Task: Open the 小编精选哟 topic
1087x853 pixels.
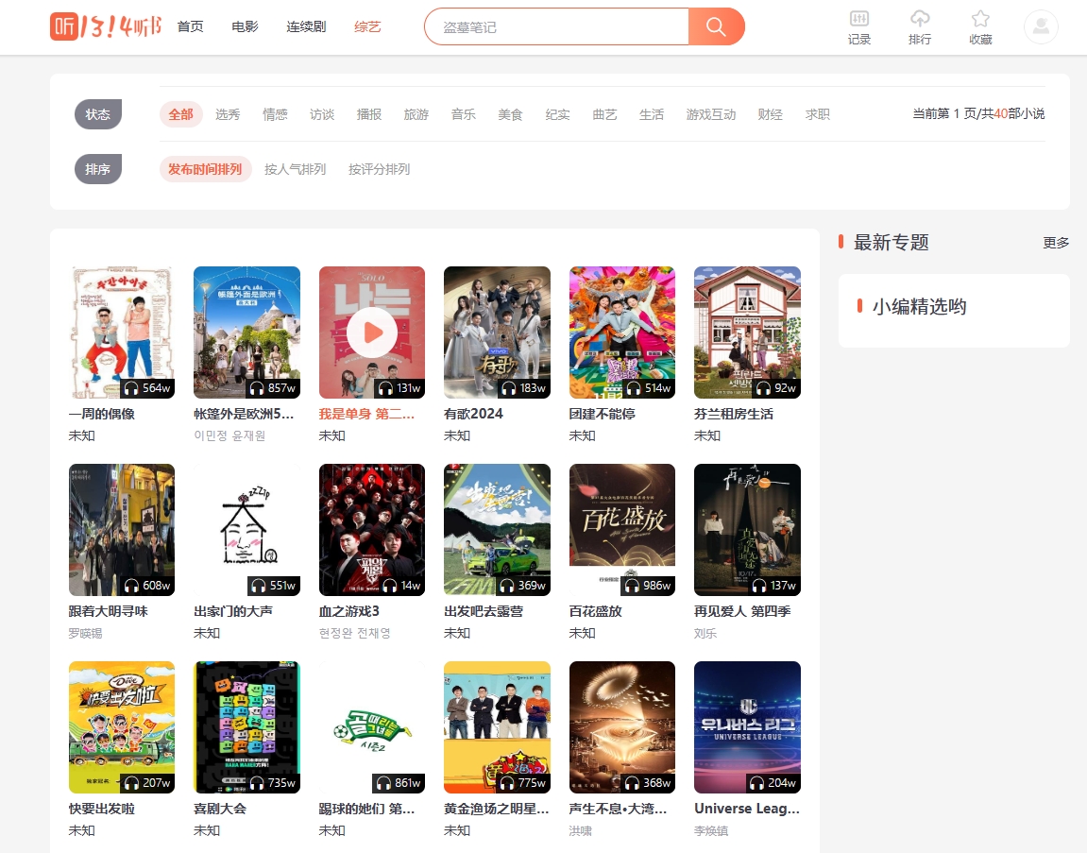Action: pos(919,306)
